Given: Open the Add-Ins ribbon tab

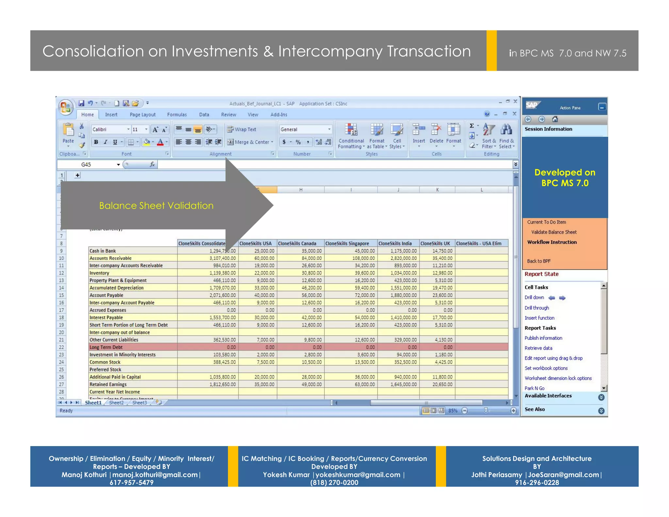Looking at the screenshot, I should (279, 115).
